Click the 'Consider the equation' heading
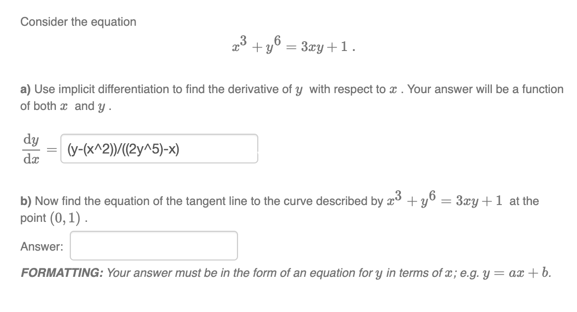Image resolution: width=577 pixels, height=312 pixels. [78, 22]
